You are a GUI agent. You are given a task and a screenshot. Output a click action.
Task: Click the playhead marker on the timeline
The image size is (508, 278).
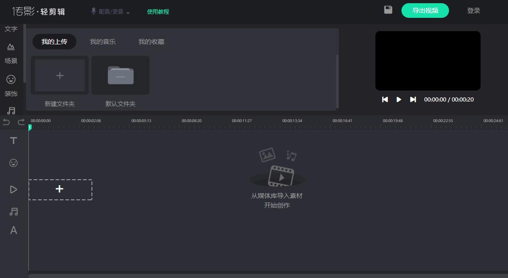pos(30,128)
